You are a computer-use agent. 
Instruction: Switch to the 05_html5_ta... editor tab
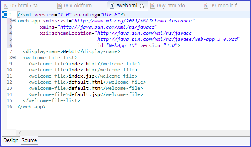coord(22,6)
